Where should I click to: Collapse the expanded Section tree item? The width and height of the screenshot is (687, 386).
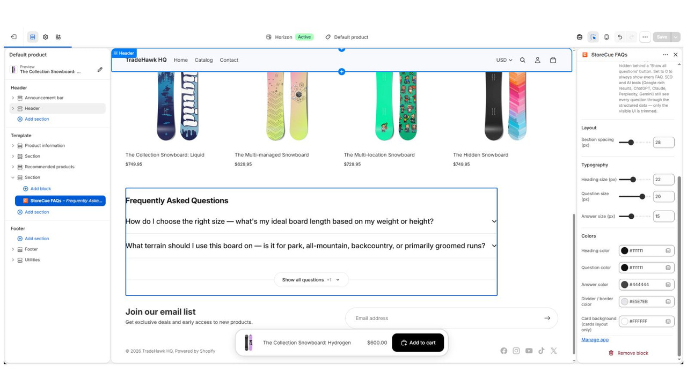pos(13,177)
